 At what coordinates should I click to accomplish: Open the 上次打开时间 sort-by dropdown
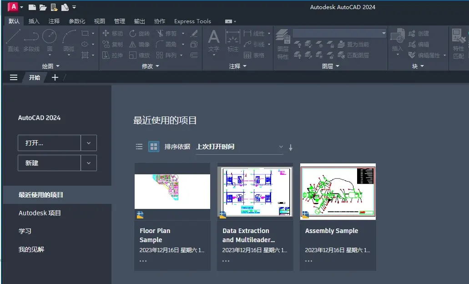pos(239,147)
